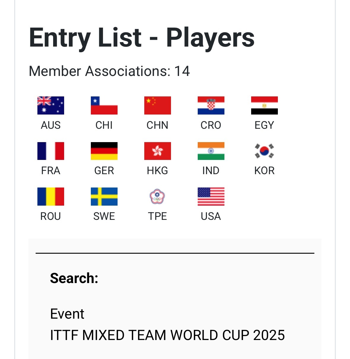Choose the Croatia flag icon

click(x=211, y=105)
